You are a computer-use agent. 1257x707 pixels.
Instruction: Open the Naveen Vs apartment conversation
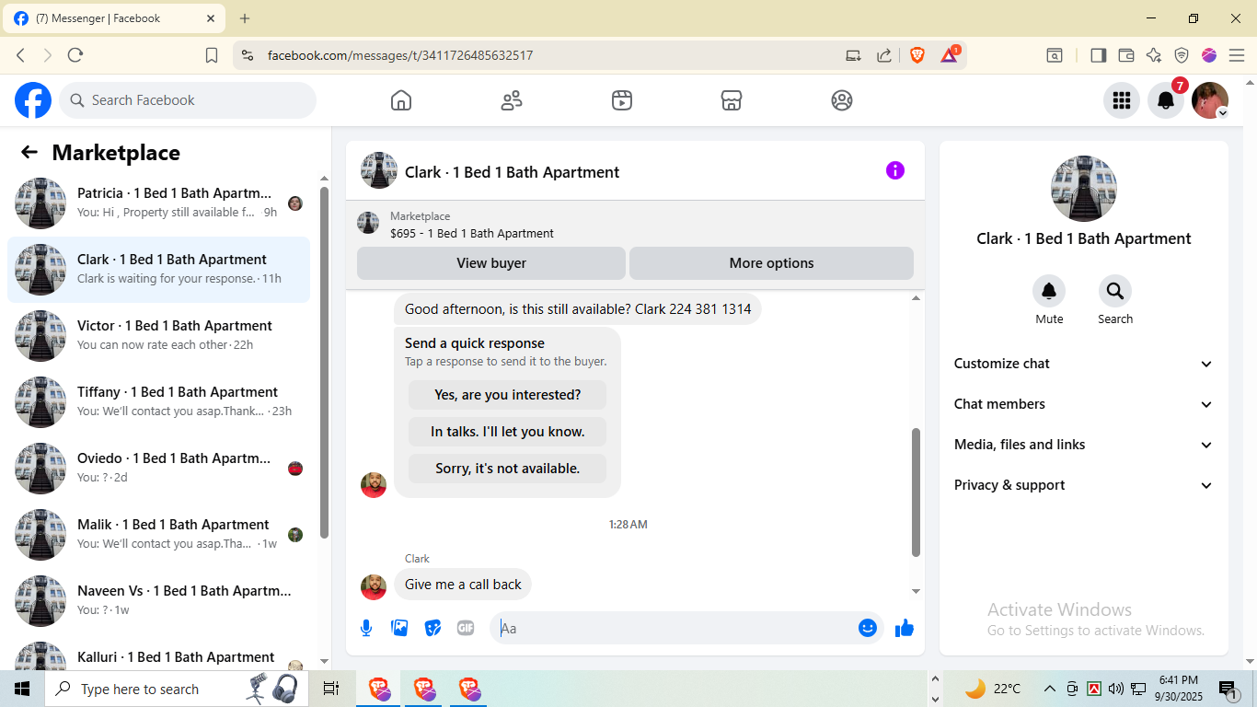pos(158,601)
